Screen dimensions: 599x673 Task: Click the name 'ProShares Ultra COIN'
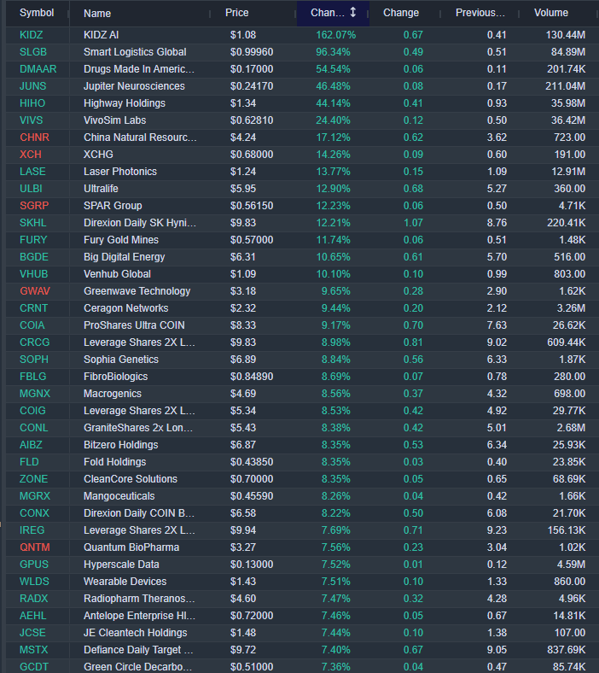(x=134, y=325)
